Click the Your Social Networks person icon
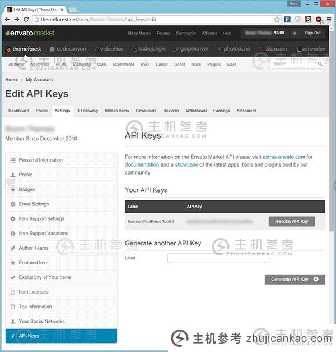Image resolution: width=336 pixels, height=352 pixels. (x=13, y=322)
